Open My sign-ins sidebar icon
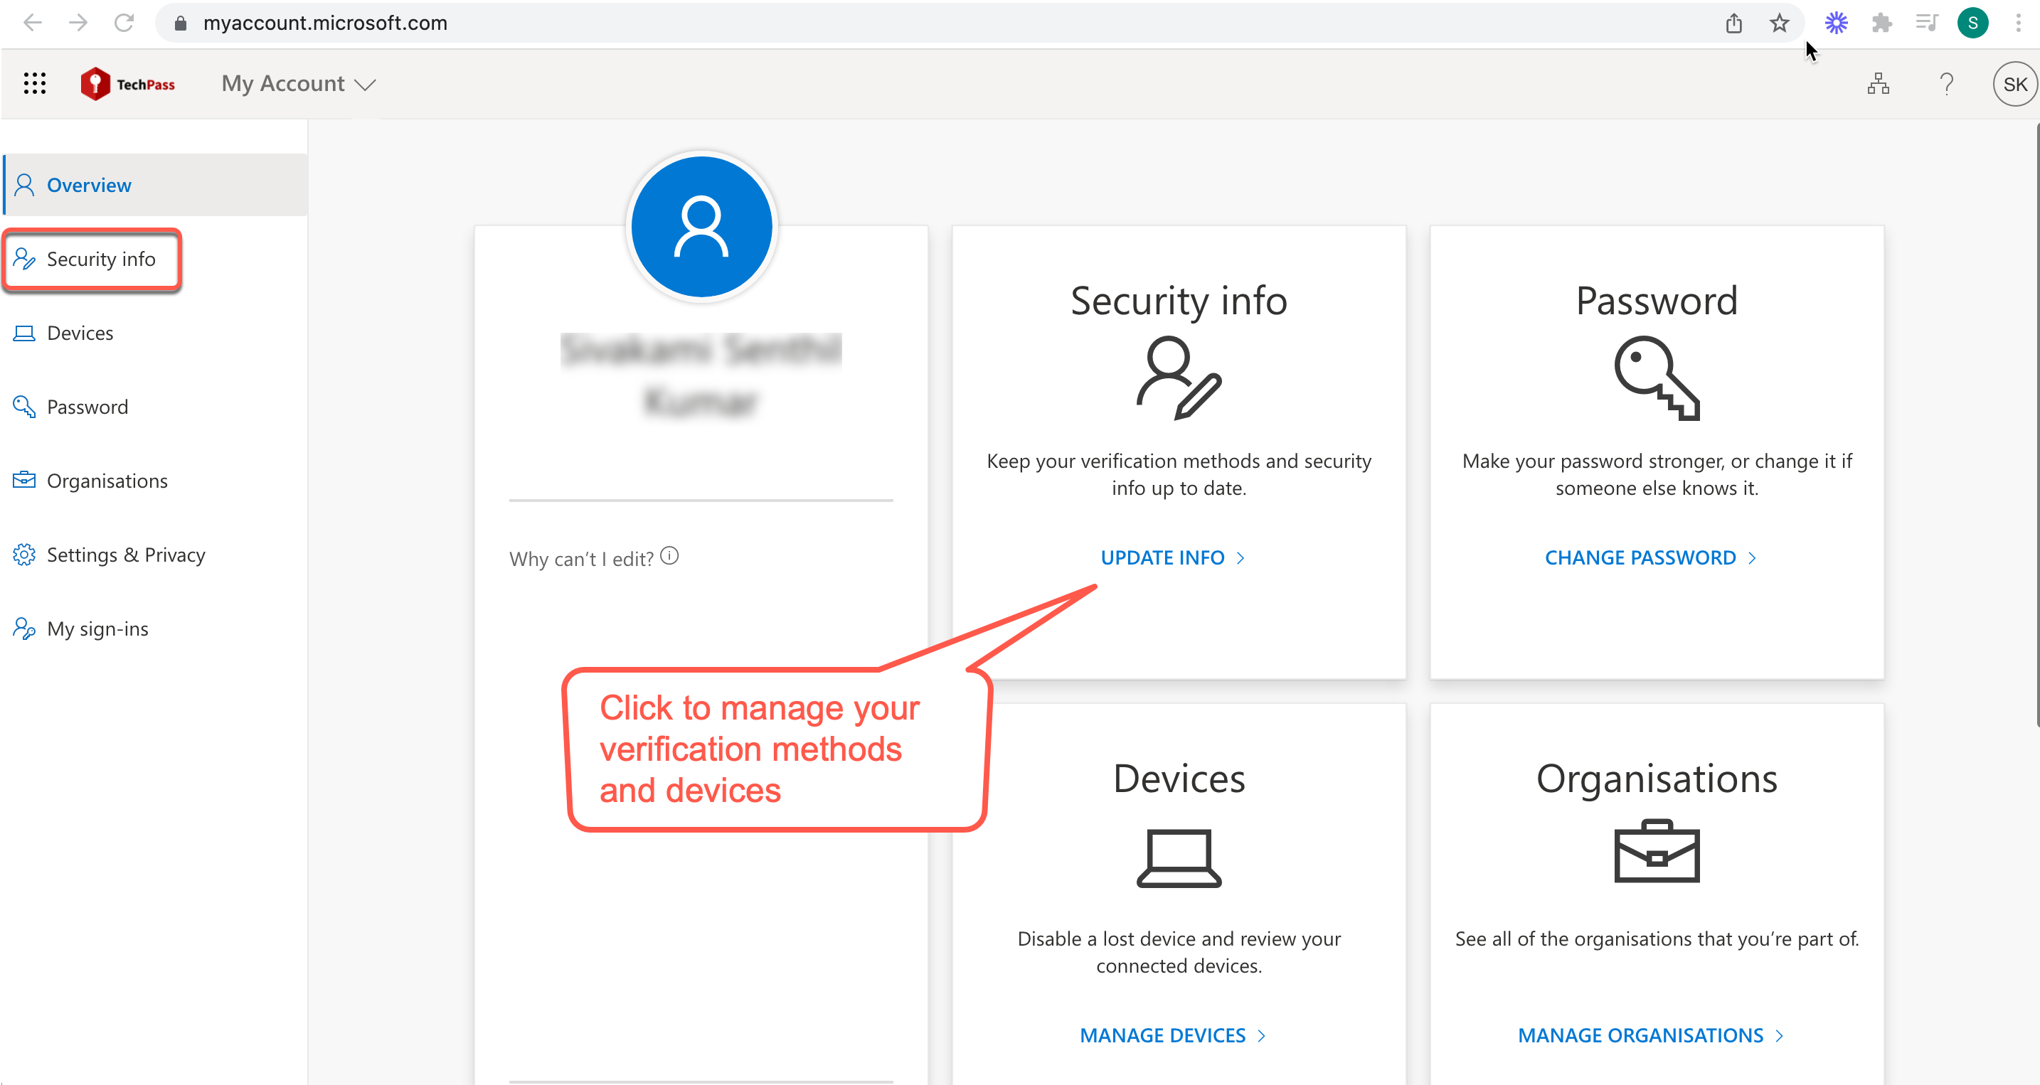2040x1085 pixels. pyautogui.click(x=23, y=628)
